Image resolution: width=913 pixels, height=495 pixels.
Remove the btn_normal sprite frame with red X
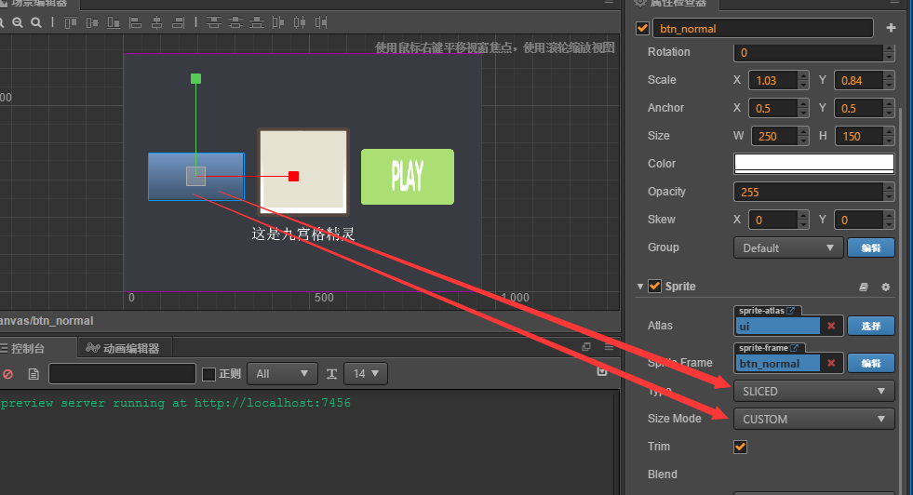point(831,364)
